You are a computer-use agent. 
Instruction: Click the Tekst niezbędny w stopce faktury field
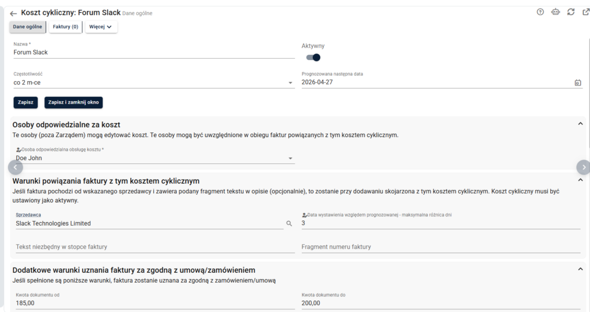coord(155,247)
